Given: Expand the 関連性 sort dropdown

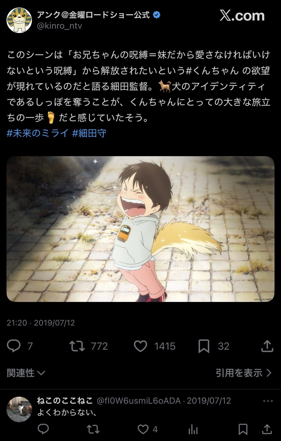Looking at the screenshot, I should [26, 373].
